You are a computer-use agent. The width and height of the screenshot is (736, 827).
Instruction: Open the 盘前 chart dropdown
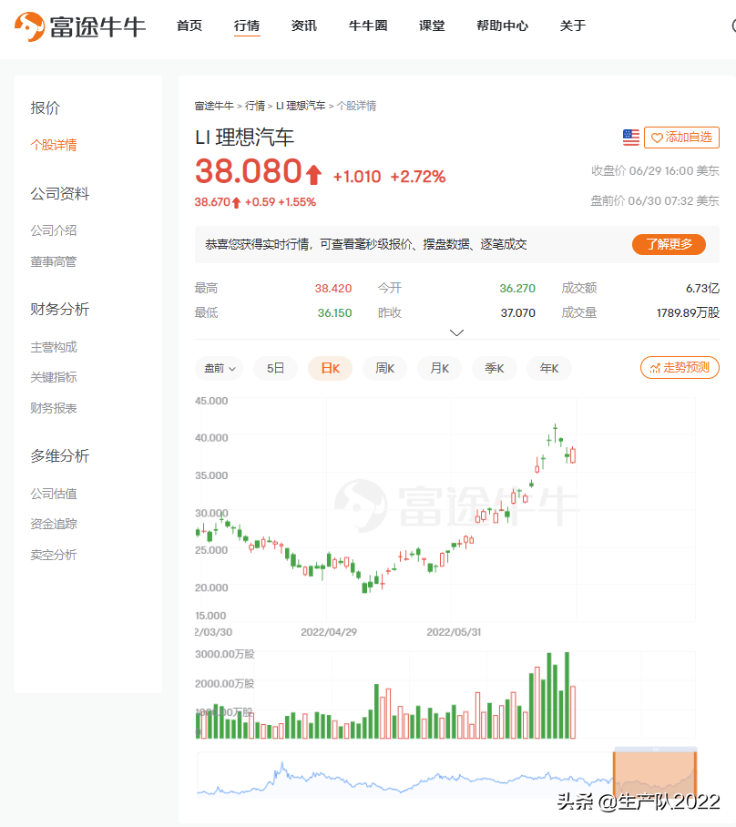tap(220, 368)
